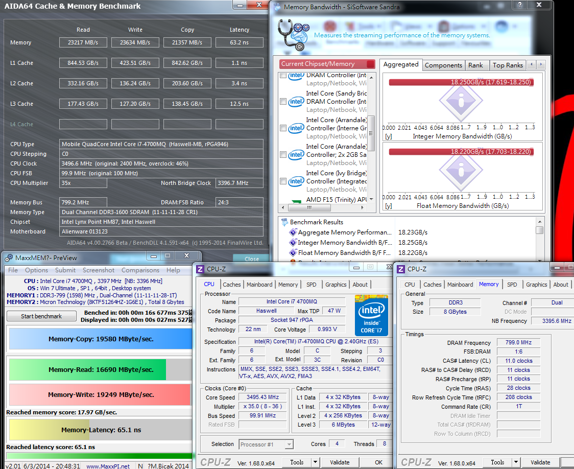Click Validate button in right CPU-Z

point(540,462)
